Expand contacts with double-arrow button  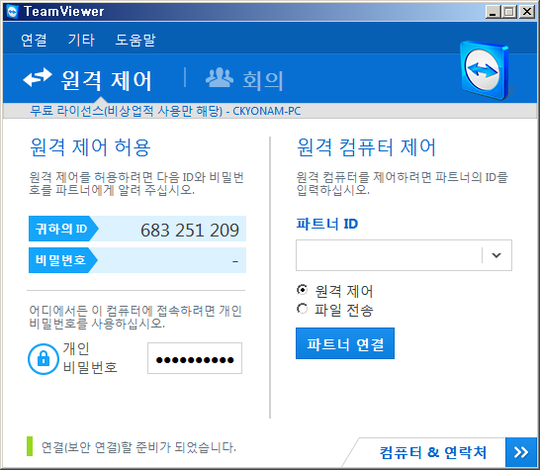pyautogui.click(x=521, y=452)
